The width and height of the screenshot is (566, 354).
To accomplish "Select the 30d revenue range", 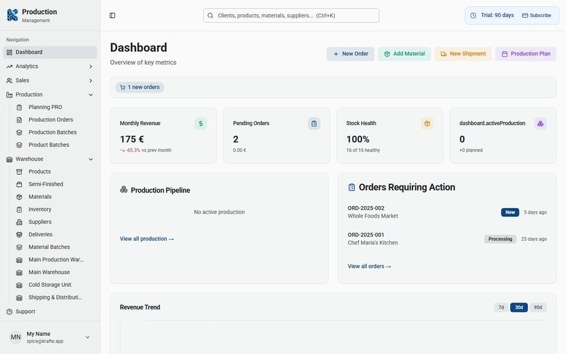I will point(519,307).
